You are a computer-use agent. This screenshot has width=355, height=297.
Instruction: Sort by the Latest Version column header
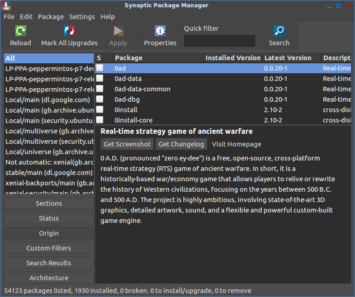pos(292,58)
